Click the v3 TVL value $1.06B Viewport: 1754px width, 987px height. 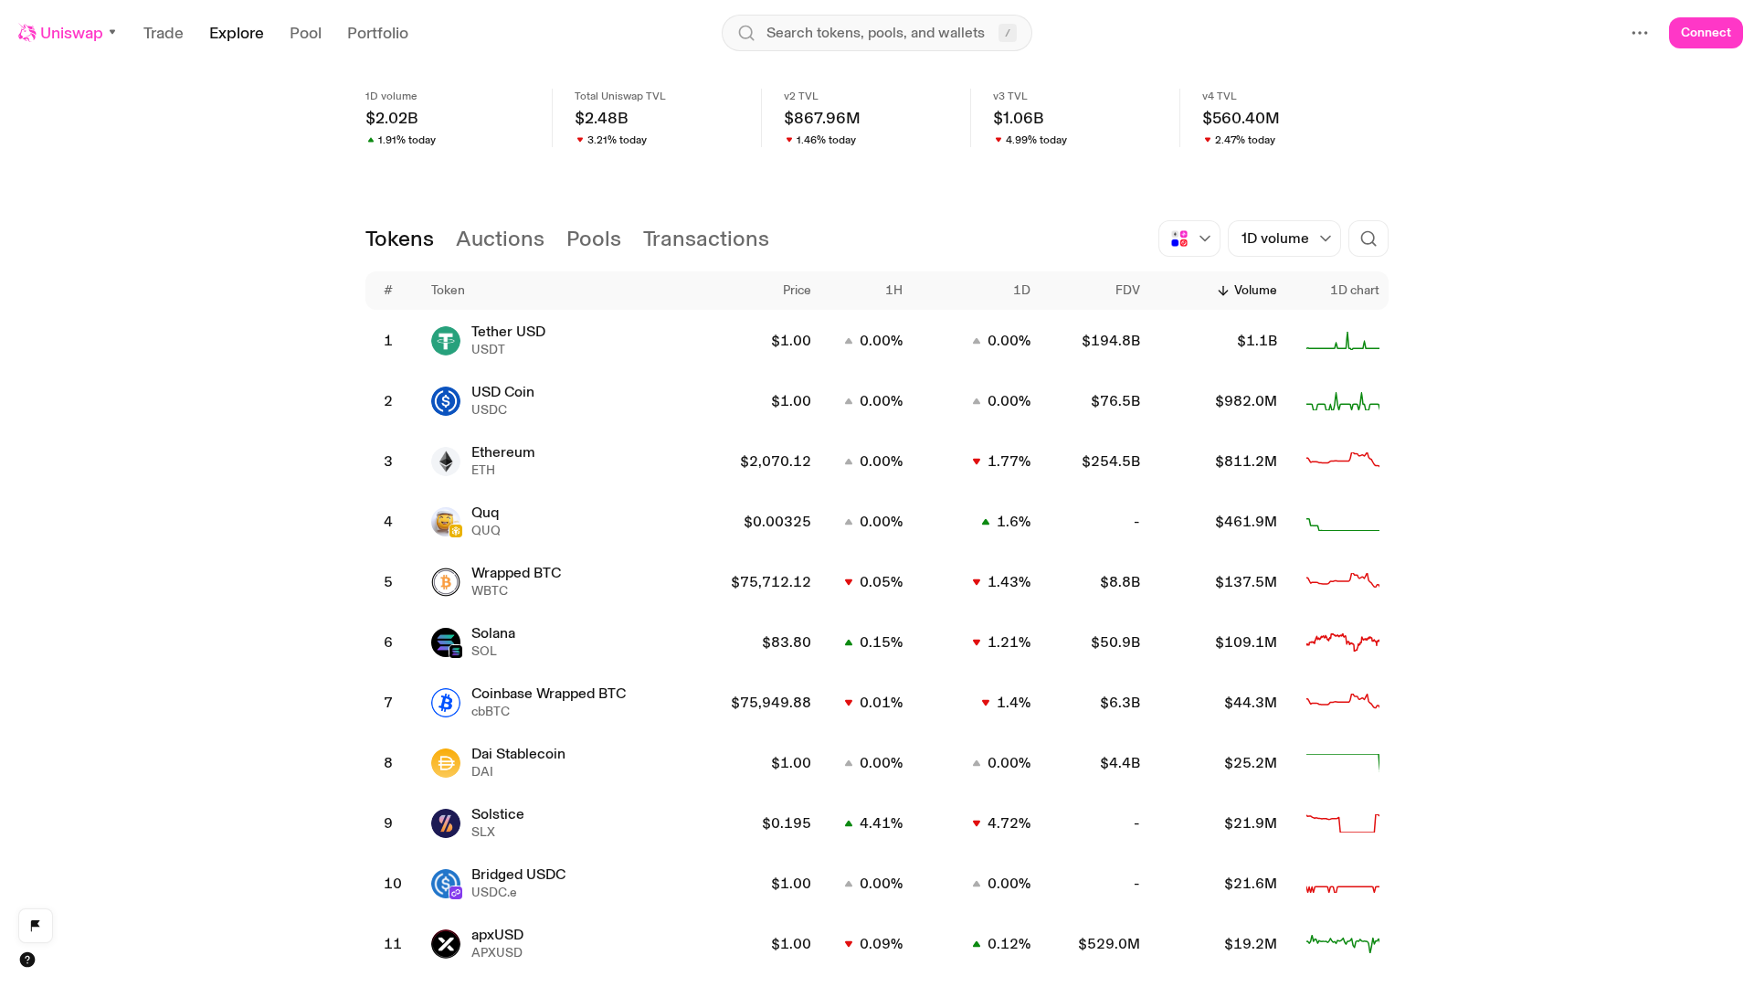pyautogui.click(x=1019, y=118)
